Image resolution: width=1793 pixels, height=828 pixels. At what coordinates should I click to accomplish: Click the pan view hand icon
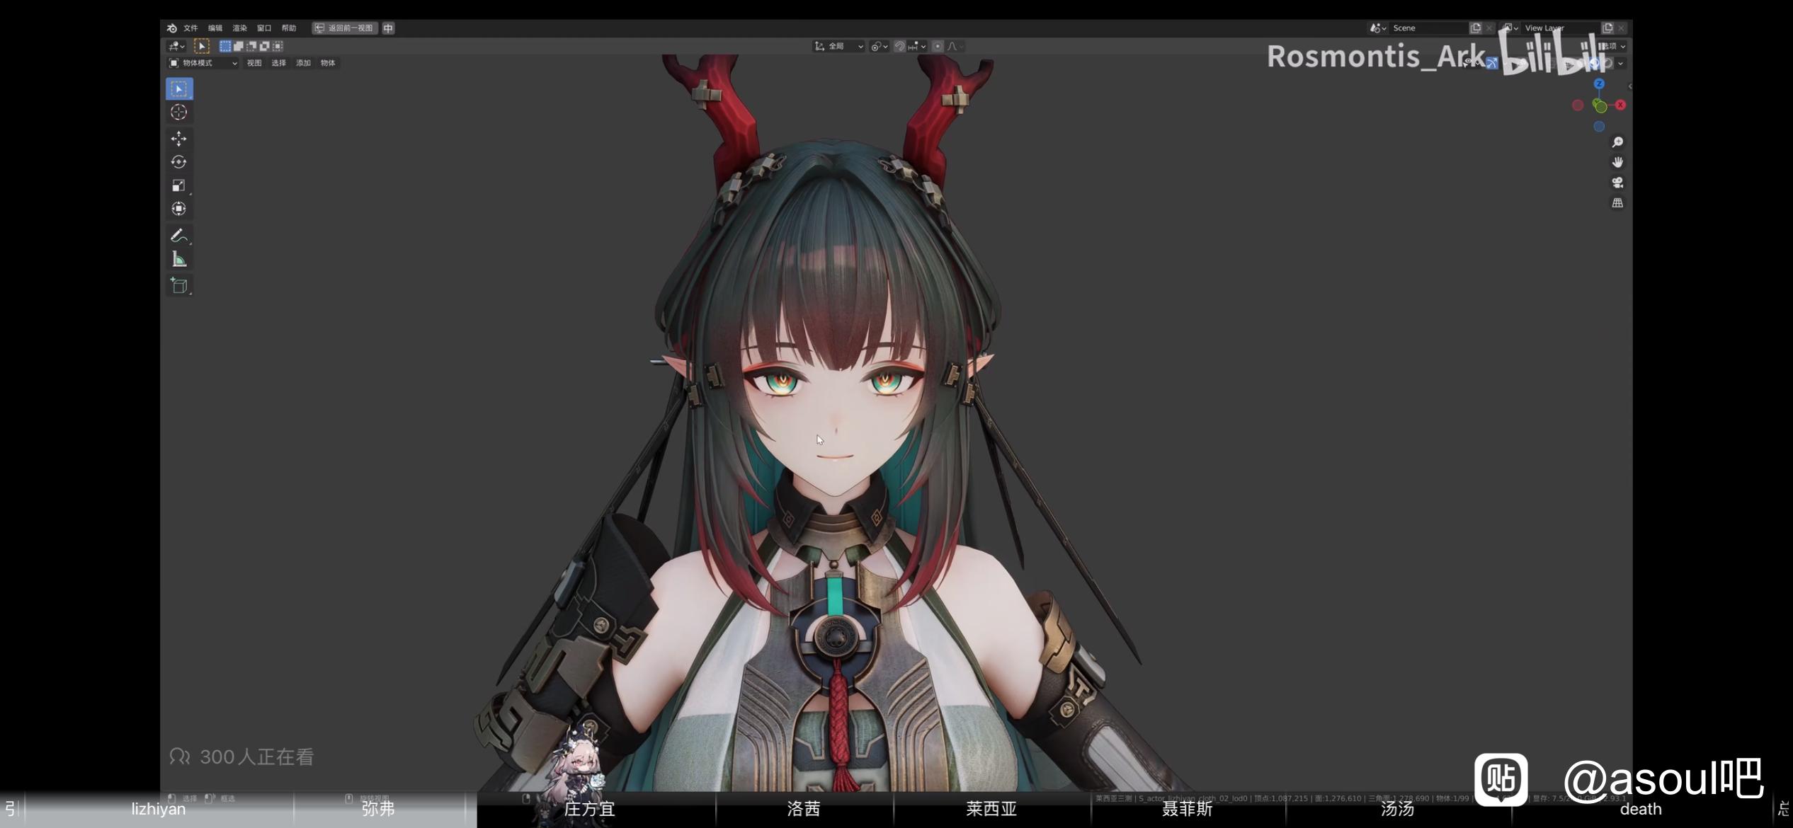1617,162
